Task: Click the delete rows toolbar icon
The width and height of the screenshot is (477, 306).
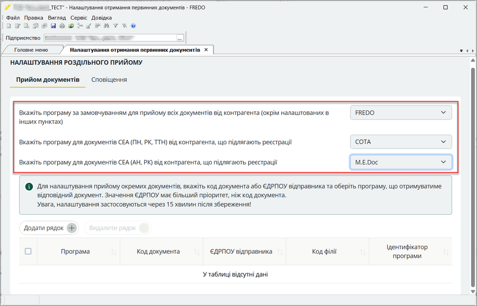Action: [x=98, y=26]
